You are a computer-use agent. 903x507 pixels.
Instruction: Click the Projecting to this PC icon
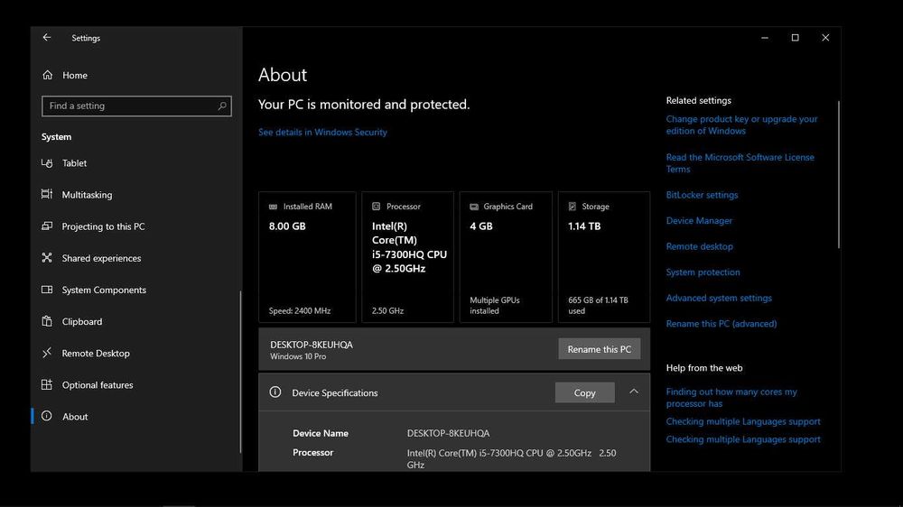tap(47, 226)
